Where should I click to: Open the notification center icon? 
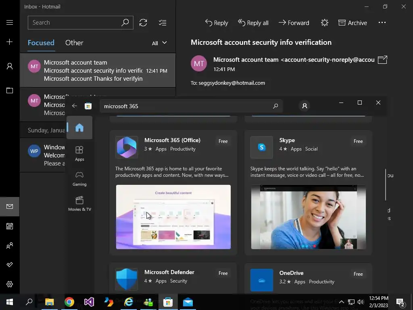click(400, 302)
